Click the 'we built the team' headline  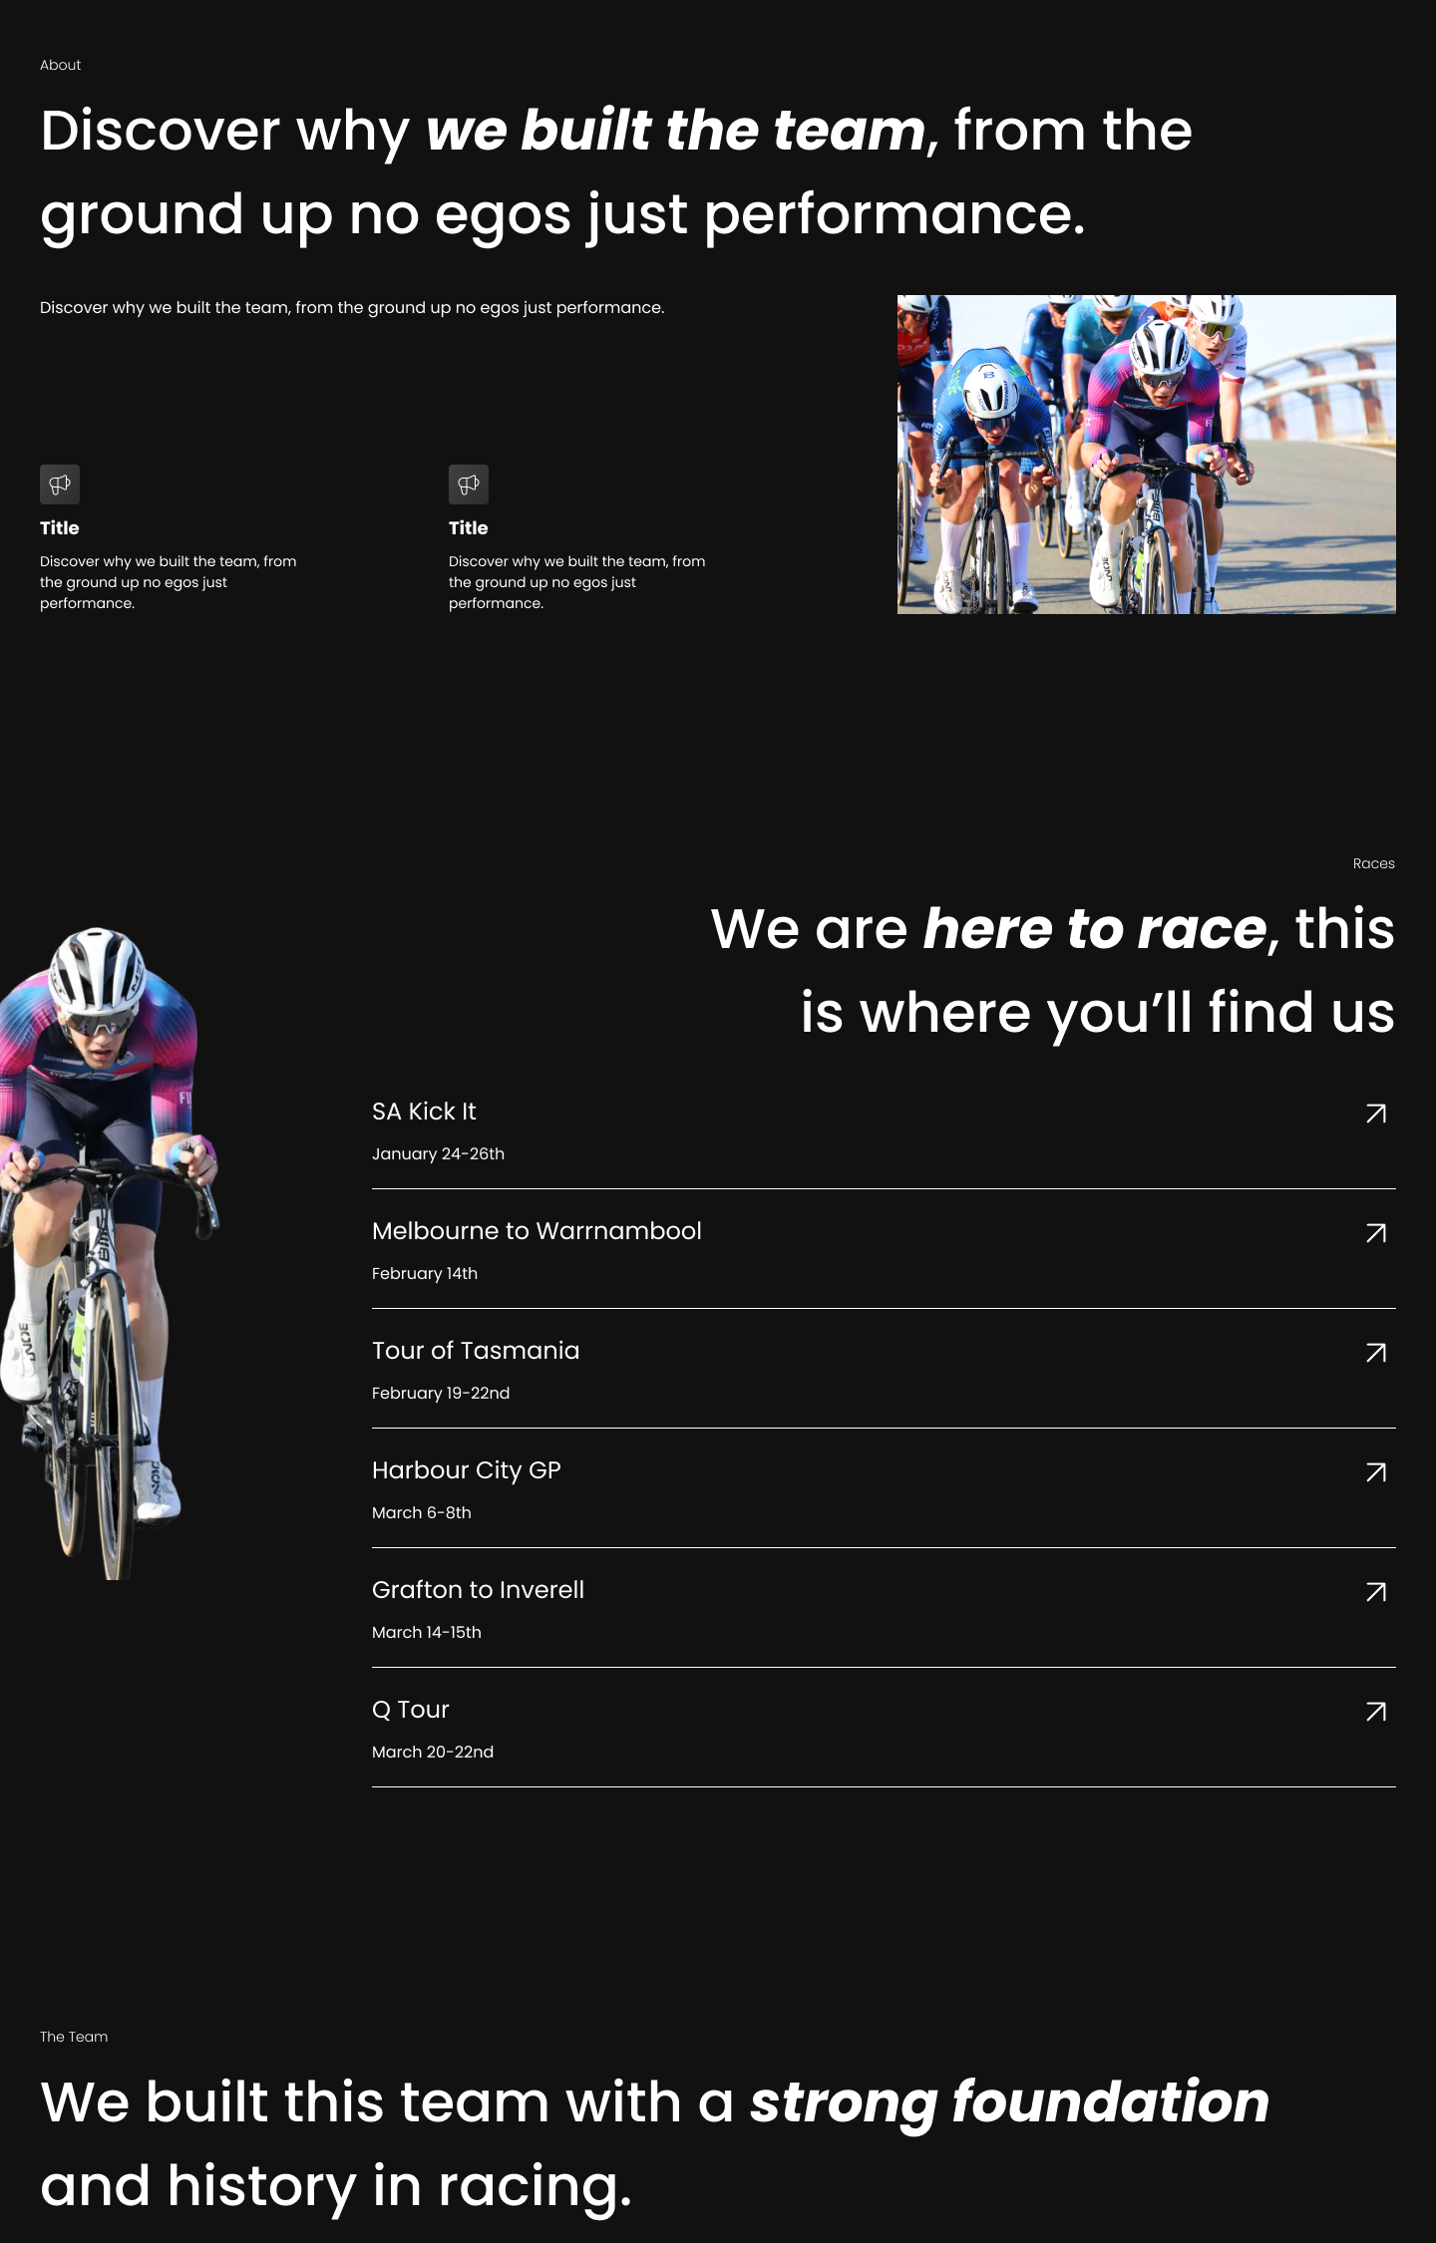tap(676, 131)
